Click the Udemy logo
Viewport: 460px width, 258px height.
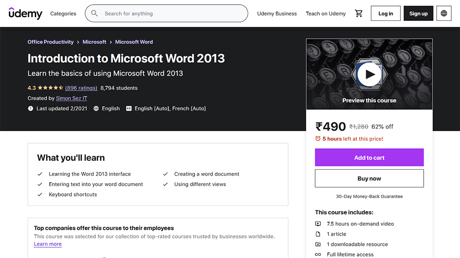pyautogui.click(x=26, y=13)
